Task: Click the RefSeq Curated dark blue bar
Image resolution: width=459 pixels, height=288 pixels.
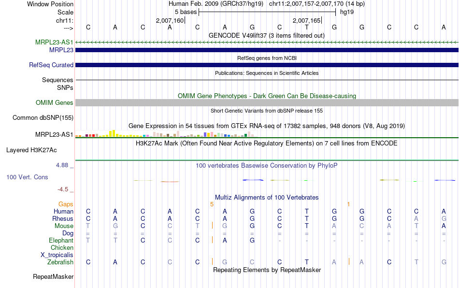Action: pyautogui.click(x=267, y=65)
